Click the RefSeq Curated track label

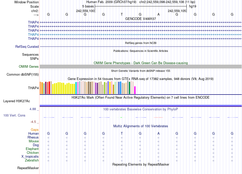27,47
